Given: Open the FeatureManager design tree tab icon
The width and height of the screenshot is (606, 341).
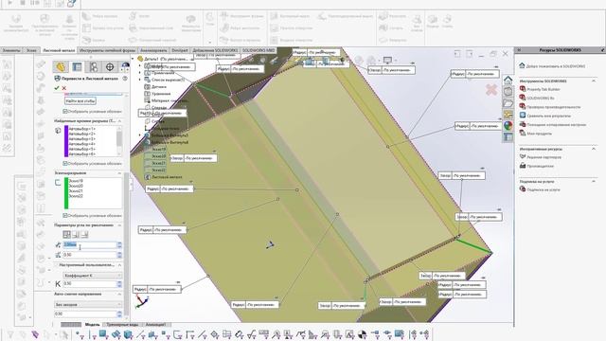Looking at the screenshot, I should point(61,67).
